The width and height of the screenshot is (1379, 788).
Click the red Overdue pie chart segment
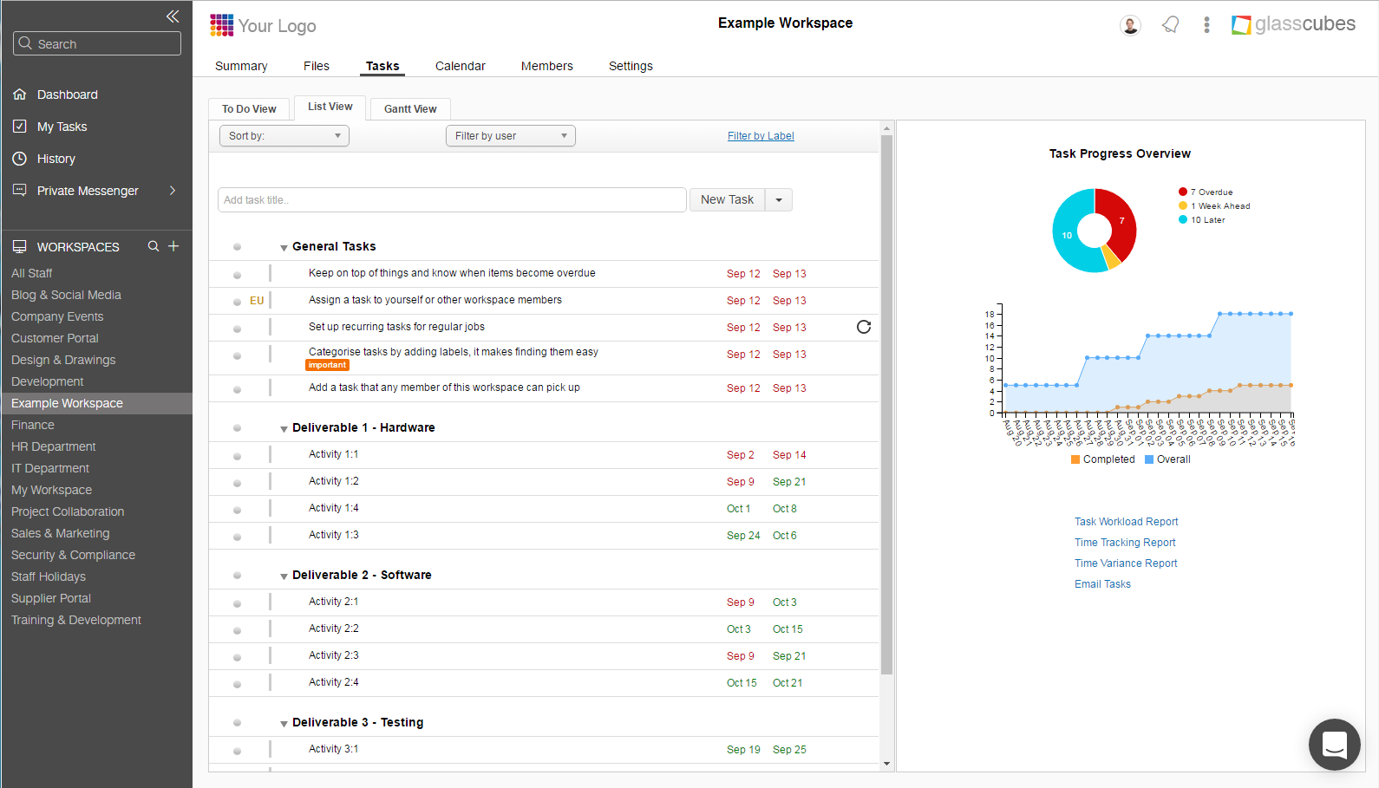(x=1121, y=221)
